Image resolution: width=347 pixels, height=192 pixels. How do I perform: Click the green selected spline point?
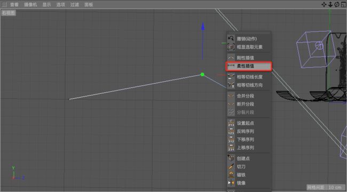(202, 75)
